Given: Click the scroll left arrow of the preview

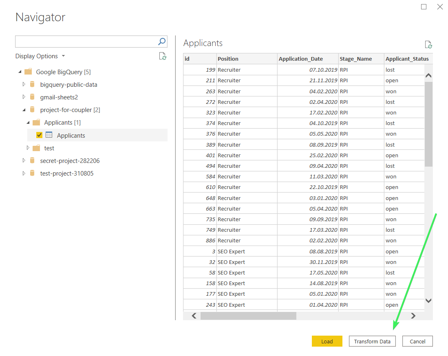Looking at the screenshot, I should tap(194, 316).
